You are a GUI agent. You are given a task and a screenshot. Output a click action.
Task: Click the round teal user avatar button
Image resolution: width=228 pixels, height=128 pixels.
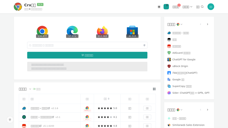pos(211,7)
